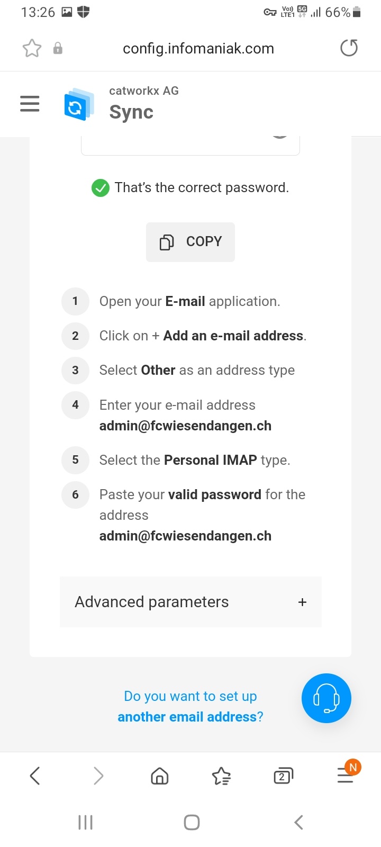The image size is (381, 847).
Task: Tap the site security lock icon
Action: (58, 49)
